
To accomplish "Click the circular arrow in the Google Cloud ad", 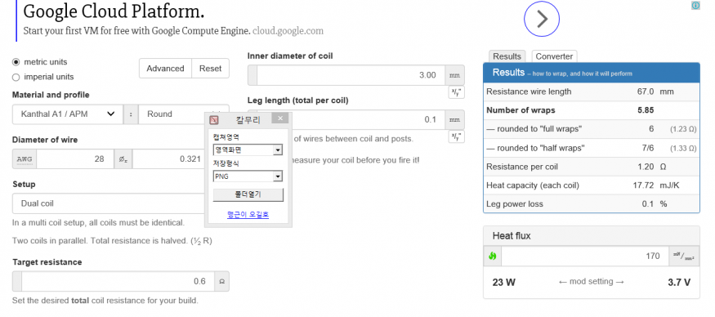I will click(x=541, y=19).
